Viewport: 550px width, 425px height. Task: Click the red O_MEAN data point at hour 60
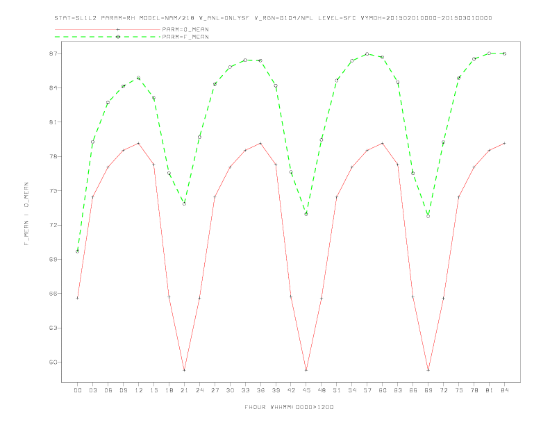(383, 143)
